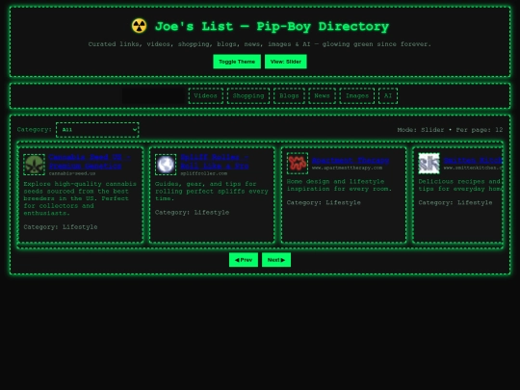This screenshot has width=520, height=390.
Task: Switch to the Videos tab
Action: click(x=206, y=96)
